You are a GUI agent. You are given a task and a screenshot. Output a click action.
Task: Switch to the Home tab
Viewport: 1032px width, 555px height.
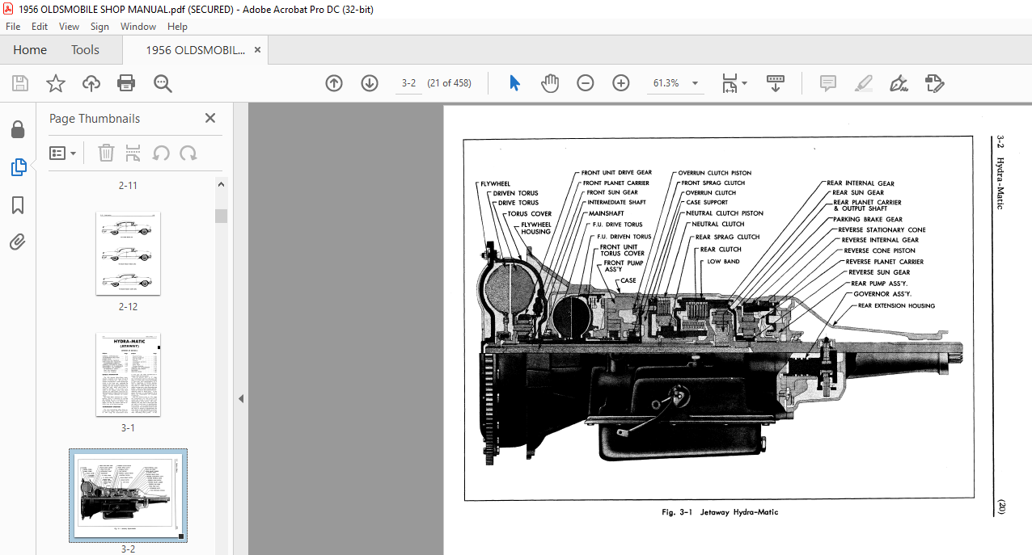pyautogui.click(x=30, y=50)
